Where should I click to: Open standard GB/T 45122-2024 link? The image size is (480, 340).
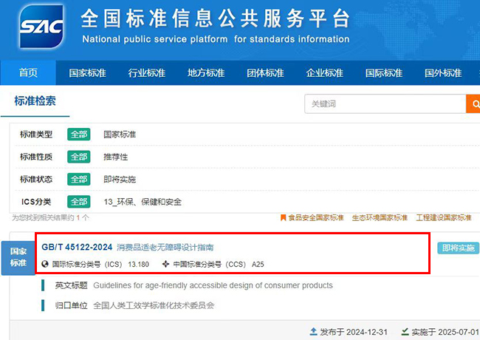click(x=77, y=247)
